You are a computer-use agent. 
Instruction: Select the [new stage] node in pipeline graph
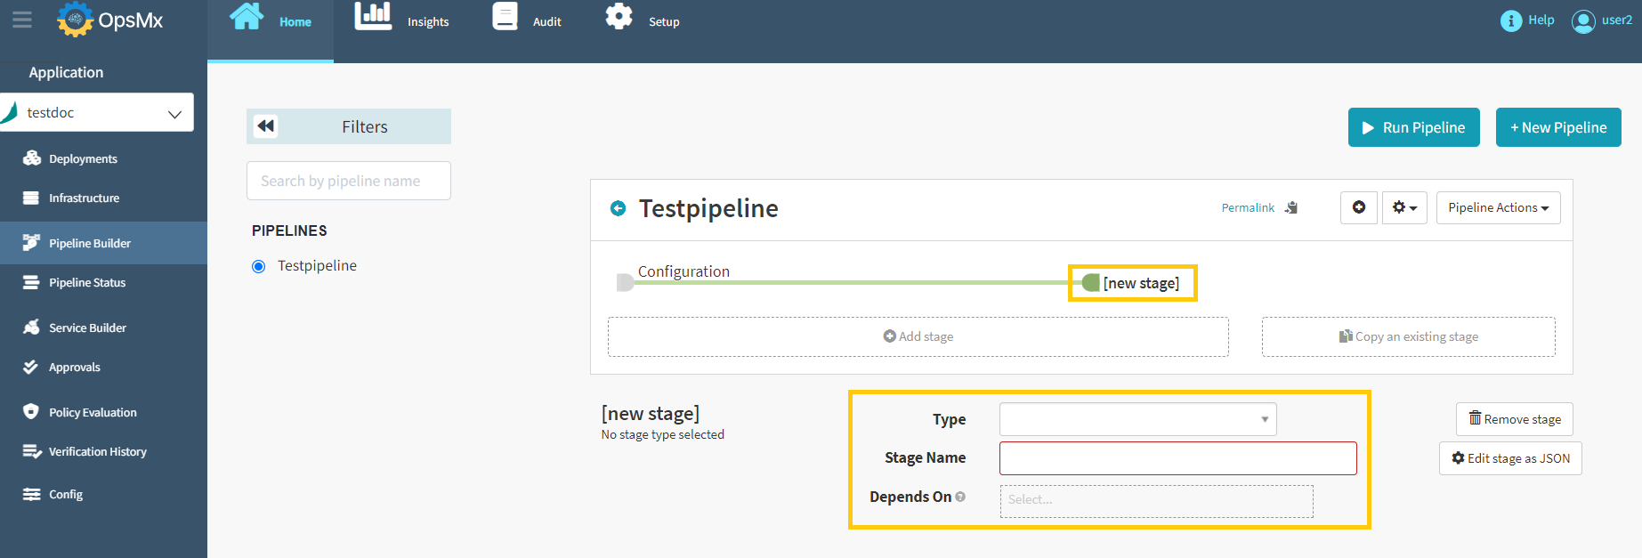[1132, 283]
